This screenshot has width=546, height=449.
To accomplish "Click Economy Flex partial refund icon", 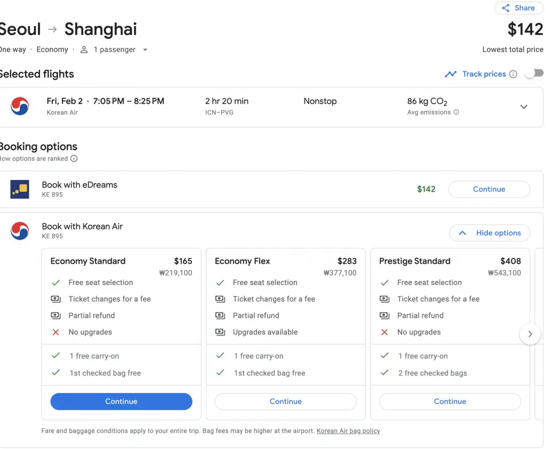I will pos(220,315).
